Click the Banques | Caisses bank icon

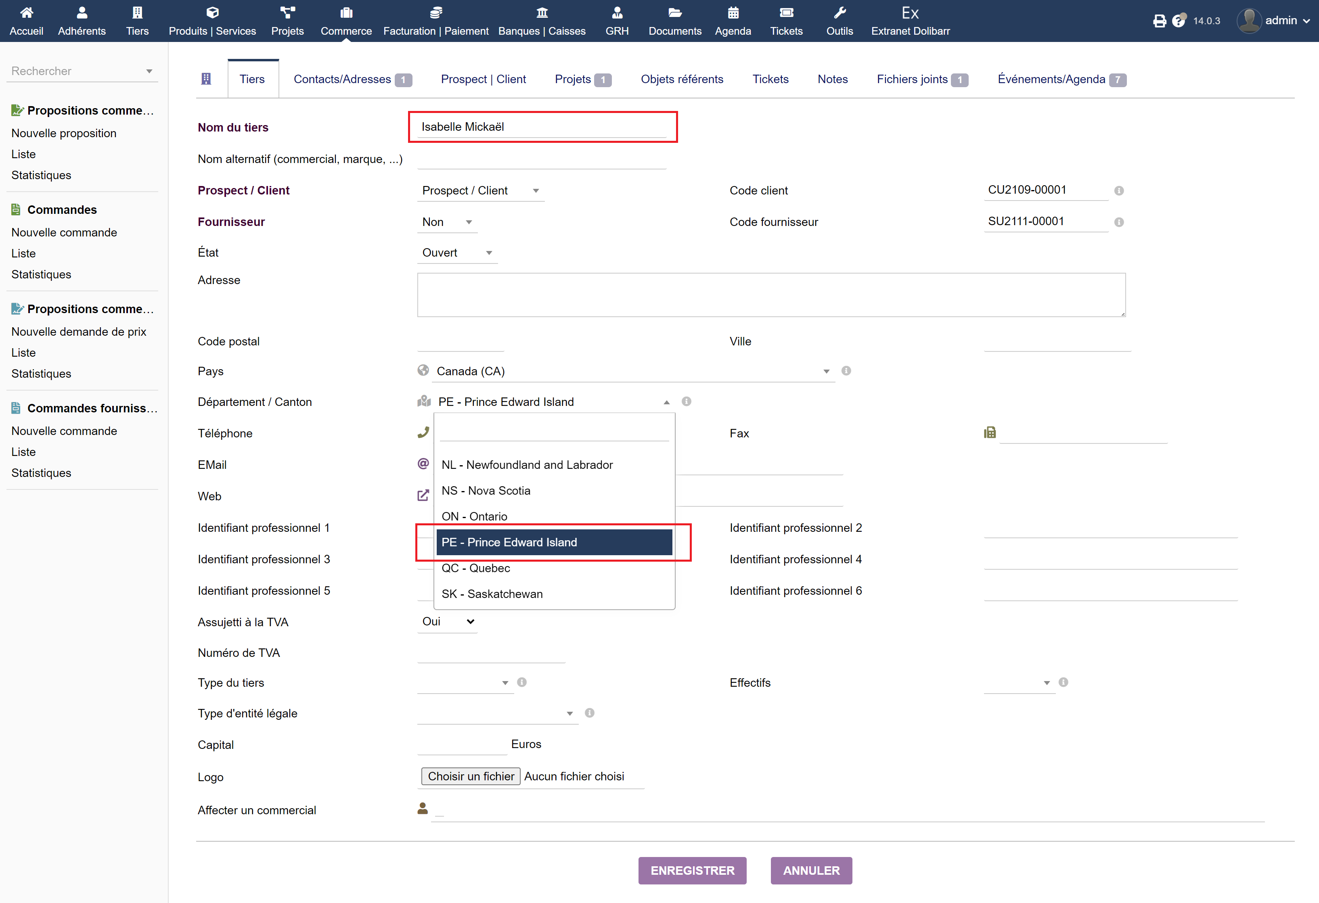542,13
